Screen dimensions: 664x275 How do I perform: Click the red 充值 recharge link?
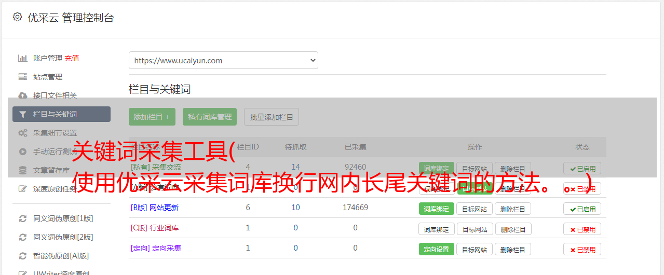72,58
